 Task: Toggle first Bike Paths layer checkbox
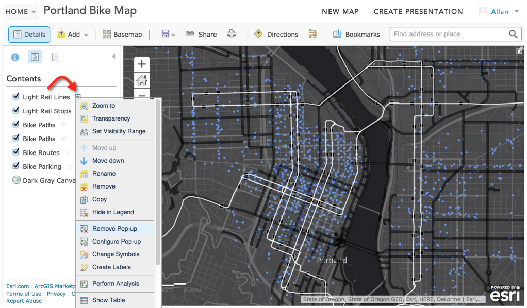pyautogui.click(x=15, y=124)
